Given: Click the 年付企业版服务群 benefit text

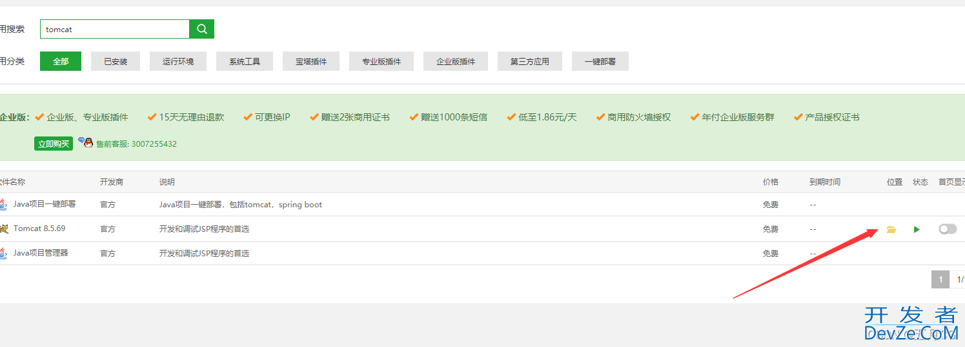Looking at the screenshot, I should click(x=738, y=117).
